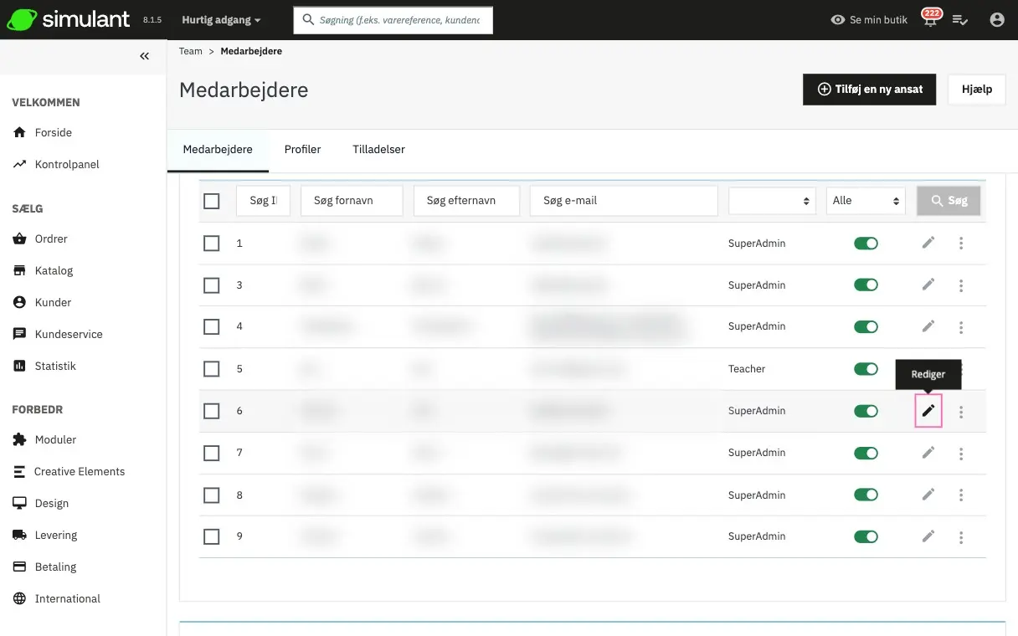Collapse the sidebar with double-chevron icon
Image resolution: width=1018 pixels, height=636 pixels.
click(x=144, y=56)
